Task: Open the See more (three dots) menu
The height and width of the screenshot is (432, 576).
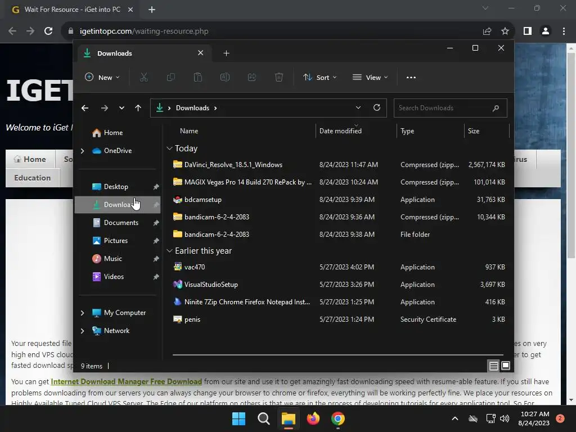Action: pyautogui.click(x=411, y=78)
